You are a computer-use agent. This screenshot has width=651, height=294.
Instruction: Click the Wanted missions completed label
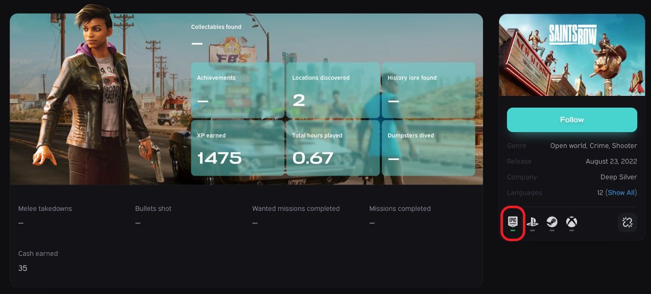tap(295, 209)
